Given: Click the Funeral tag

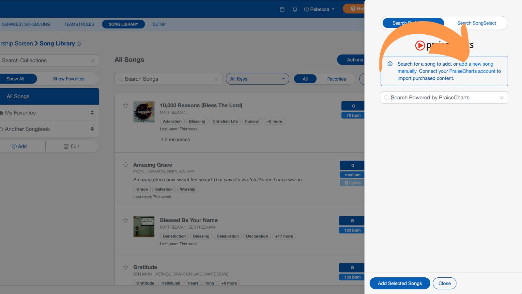Looking at the screenshot, I should click(252, 121).
